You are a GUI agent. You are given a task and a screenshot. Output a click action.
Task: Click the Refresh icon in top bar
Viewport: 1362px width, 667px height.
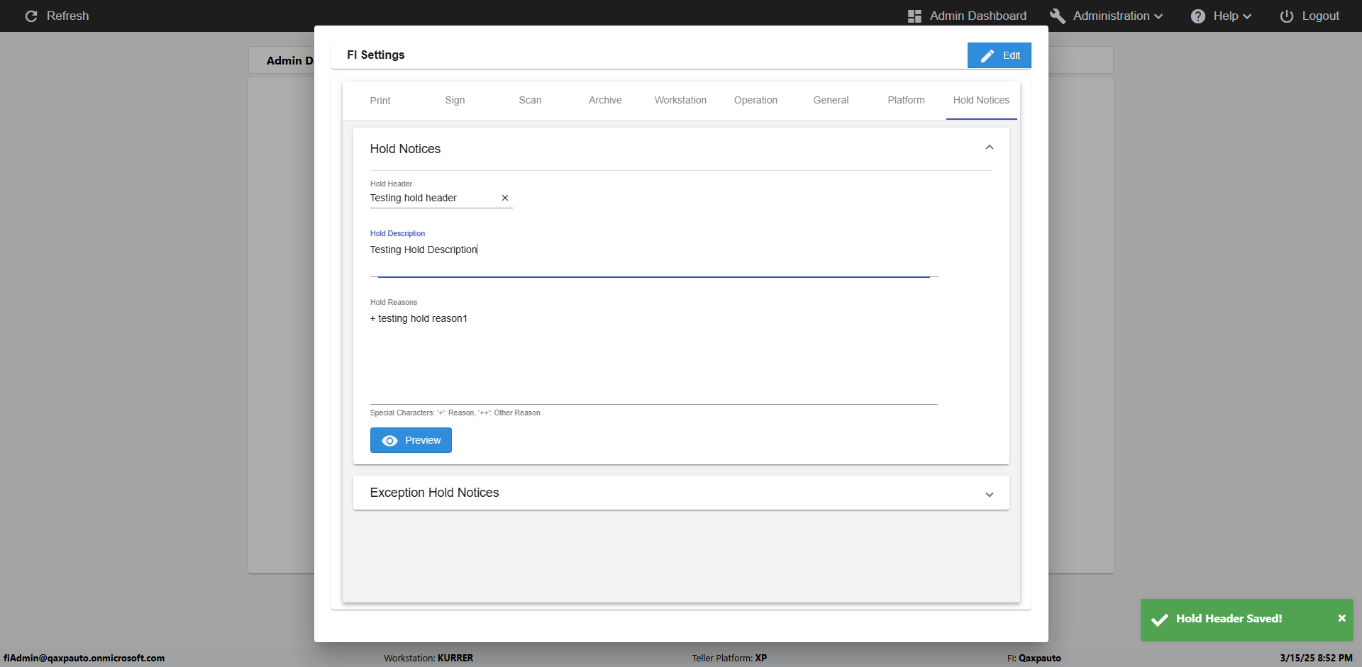click(x=31, y=16)
